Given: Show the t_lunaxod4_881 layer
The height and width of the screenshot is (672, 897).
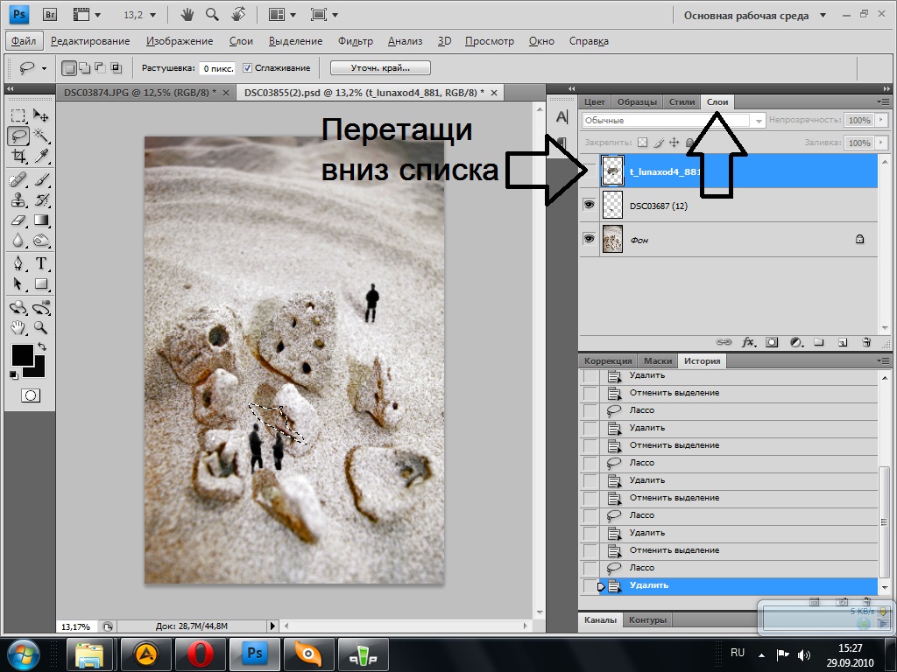Looking at the screenshot, I should 590,171.
